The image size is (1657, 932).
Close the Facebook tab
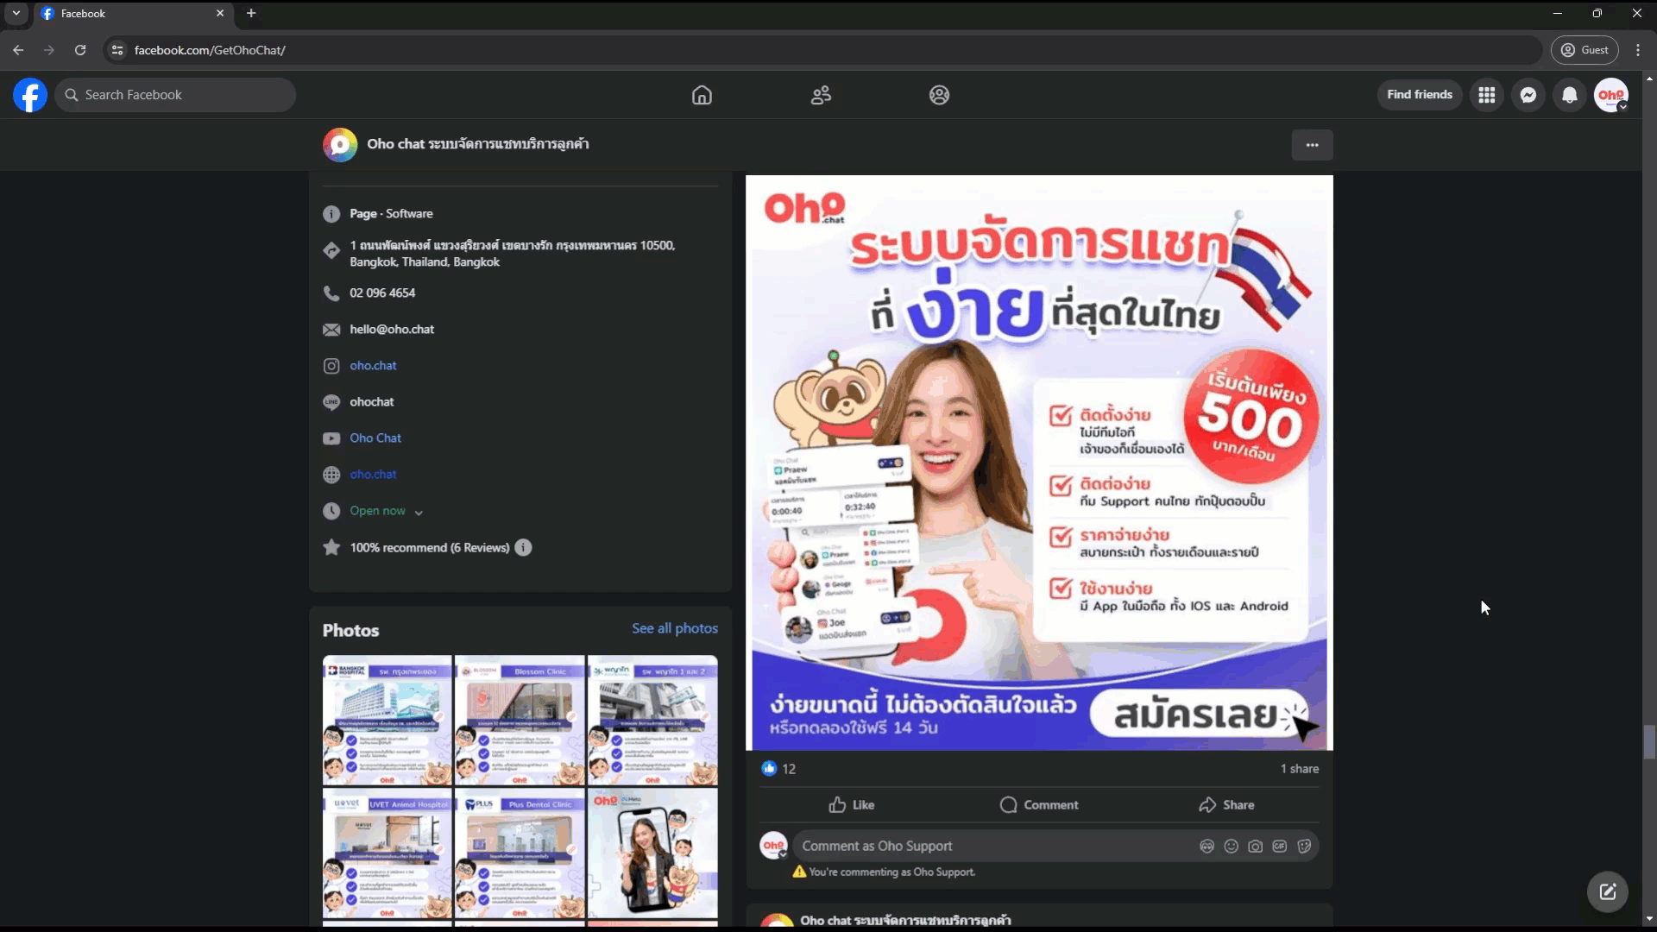[x=220, y=13]
